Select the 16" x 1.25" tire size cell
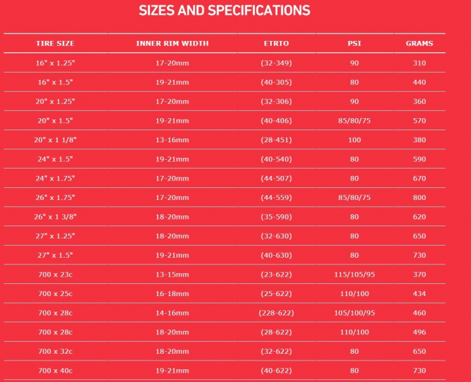This screenshot has width=471, height=382. [55, 63]
